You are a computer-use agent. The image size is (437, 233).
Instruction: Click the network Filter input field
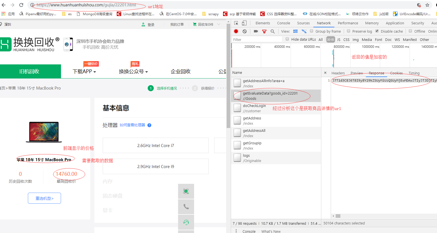click(x=257, y=40)
